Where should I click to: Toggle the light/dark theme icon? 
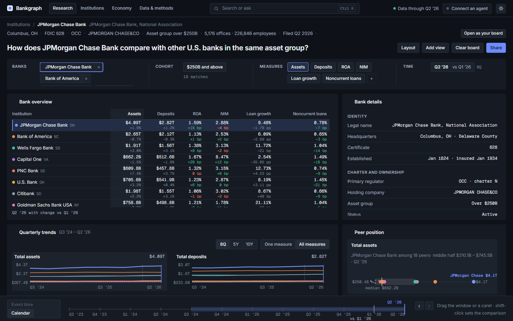coord(501,8)
